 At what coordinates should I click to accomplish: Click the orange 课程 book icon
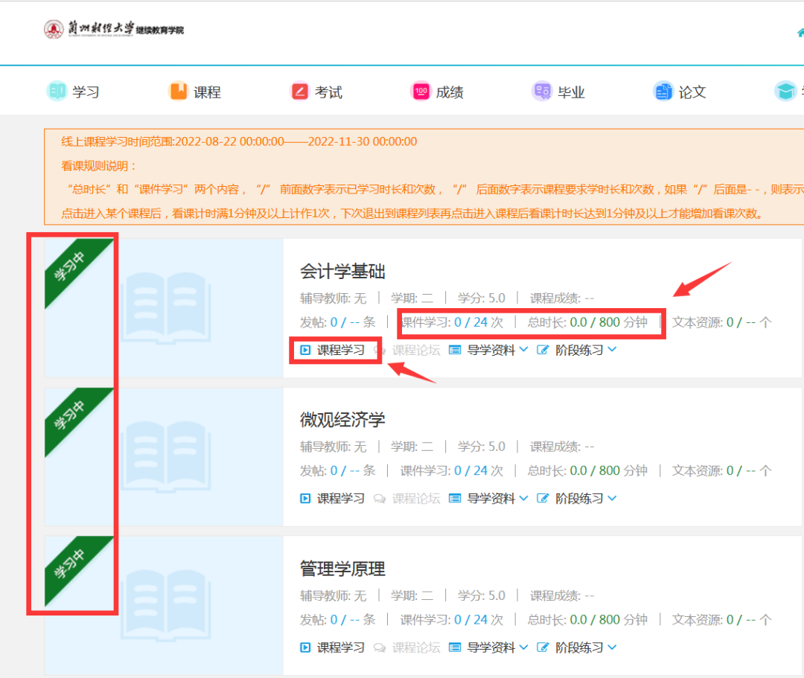(179, 92)
